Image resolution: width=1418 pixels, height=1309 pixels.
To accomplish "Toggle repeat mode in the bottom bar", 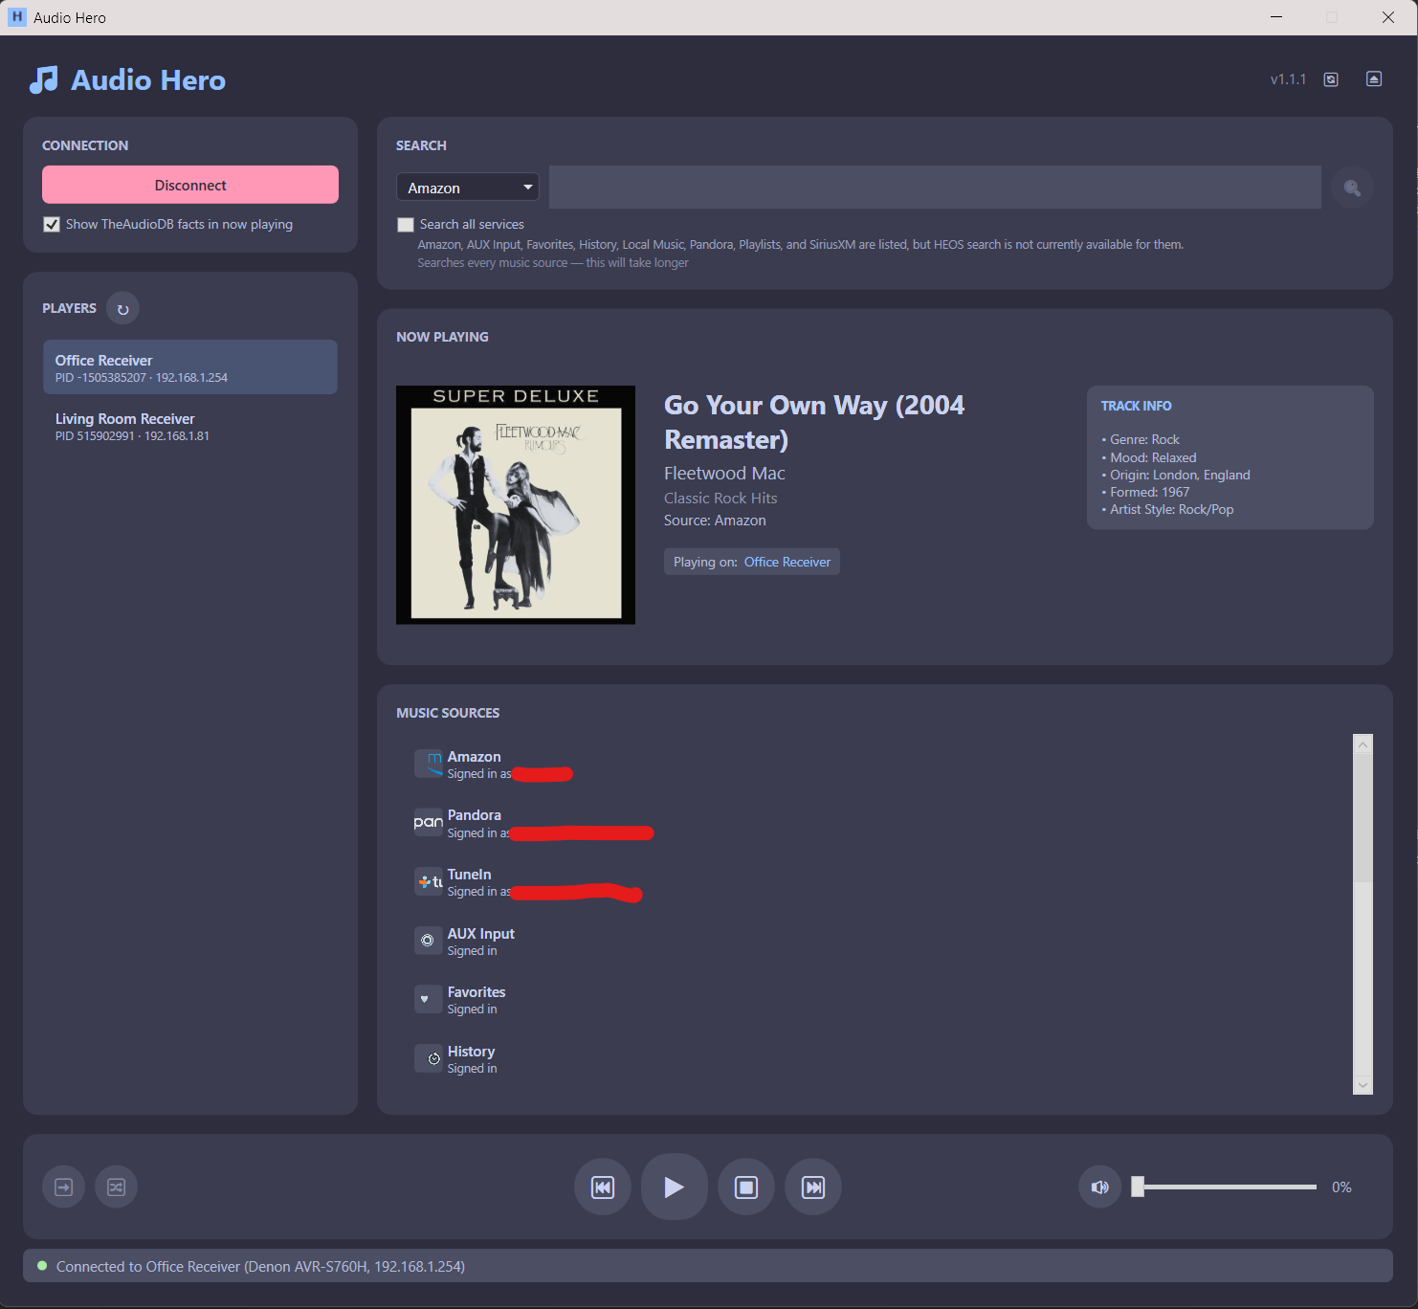I will click(x=63, y=1187).
